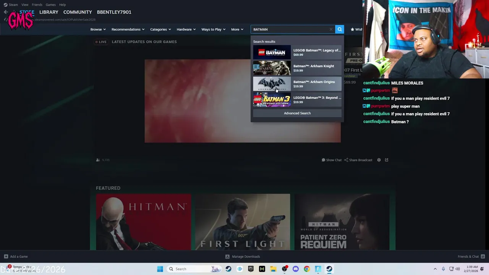This screenshot has height=275, width=489.
Task: Click the Arkham Knight thumbnail image
Action: 272,68
